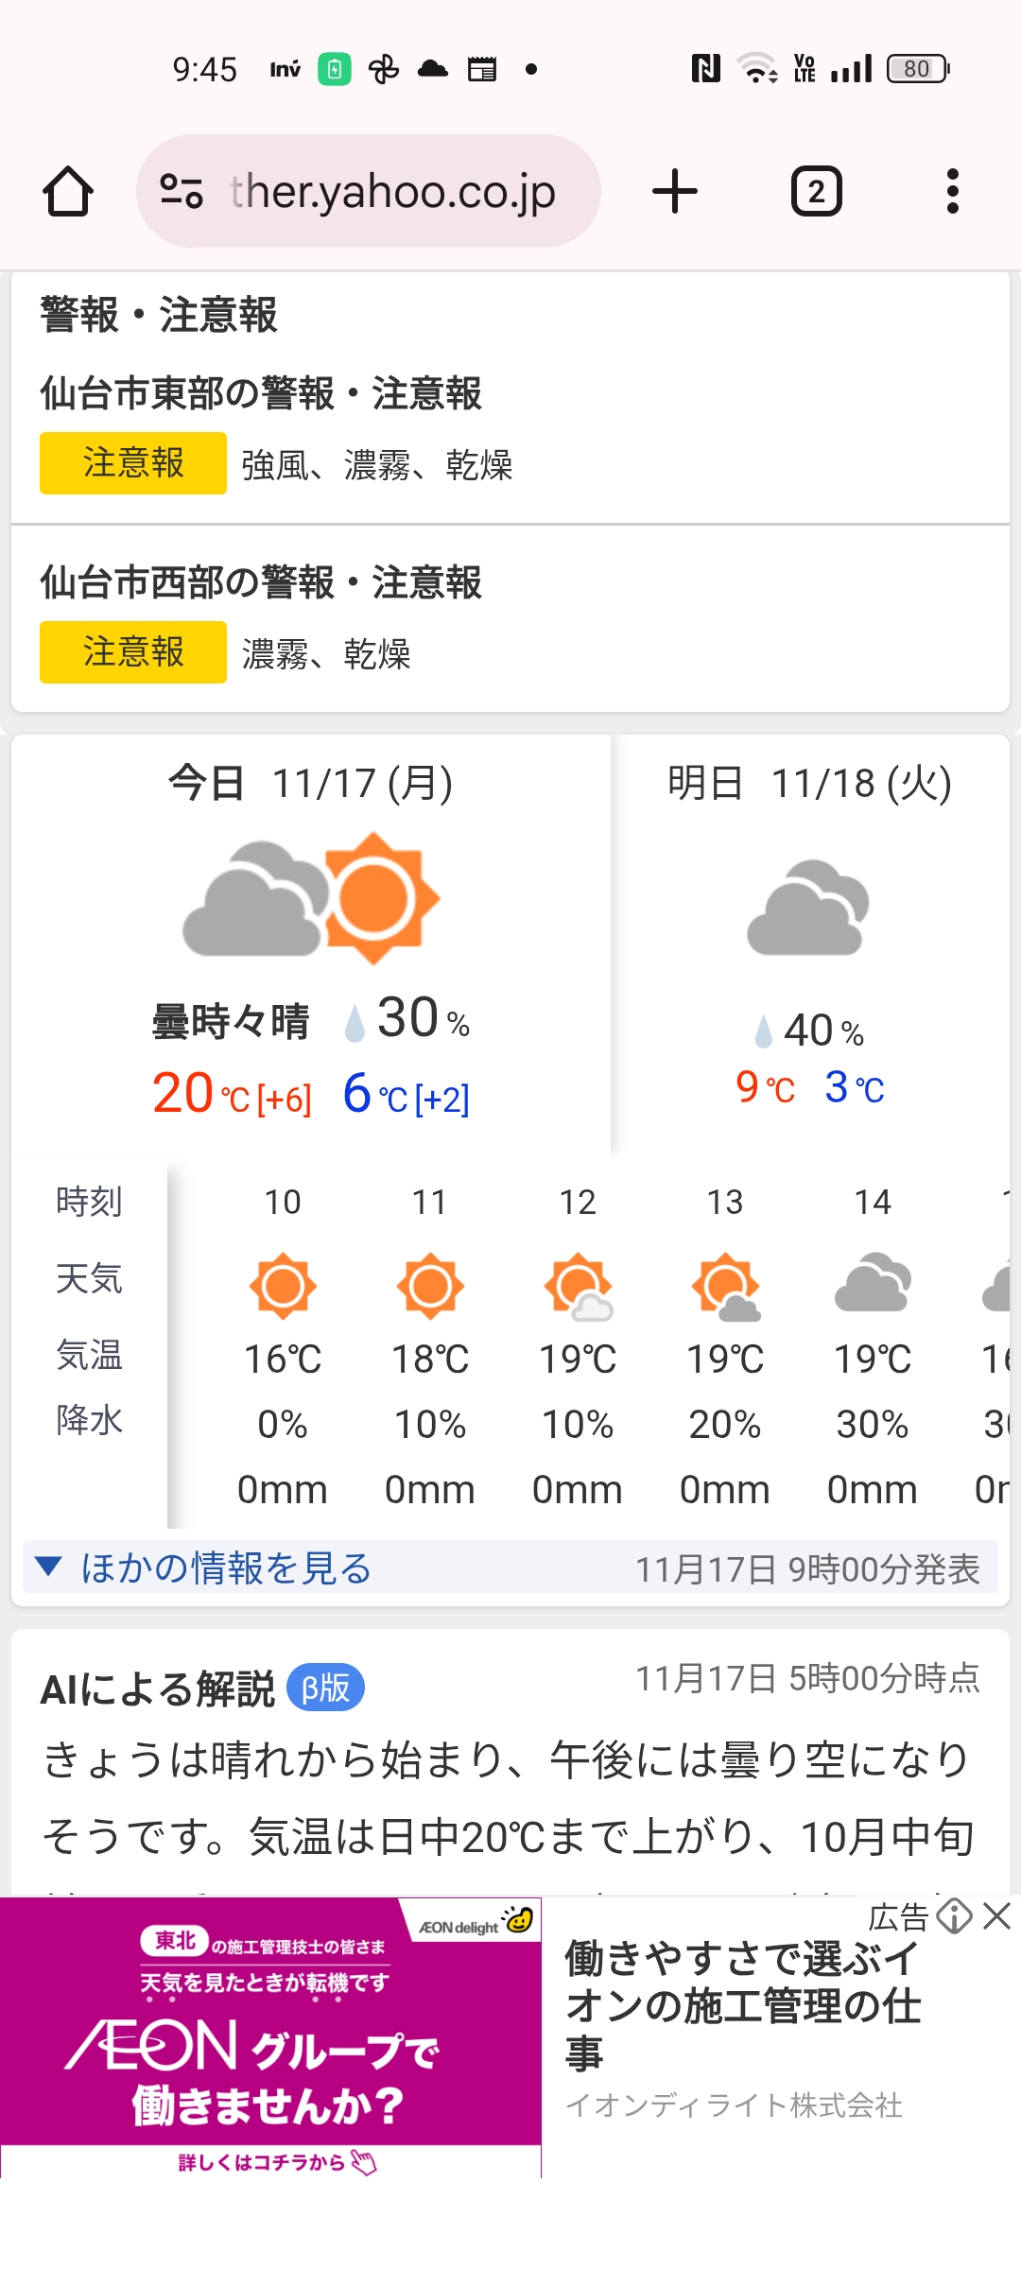Select the 今日 11/17 forecast tab
This screenshot has width=1021, height=2269.
pyautogui.click(x=310, y=783)
